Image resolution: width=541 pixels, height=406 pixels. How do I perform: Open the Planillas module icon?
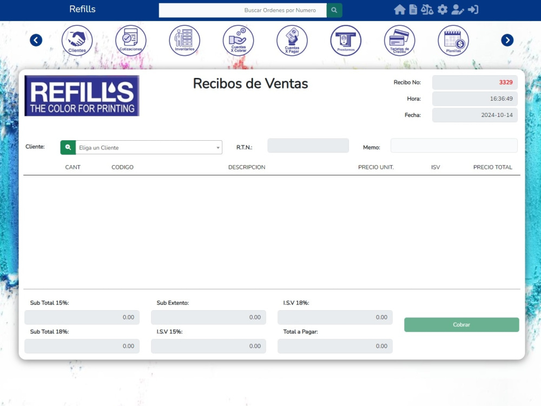point(453,41)
